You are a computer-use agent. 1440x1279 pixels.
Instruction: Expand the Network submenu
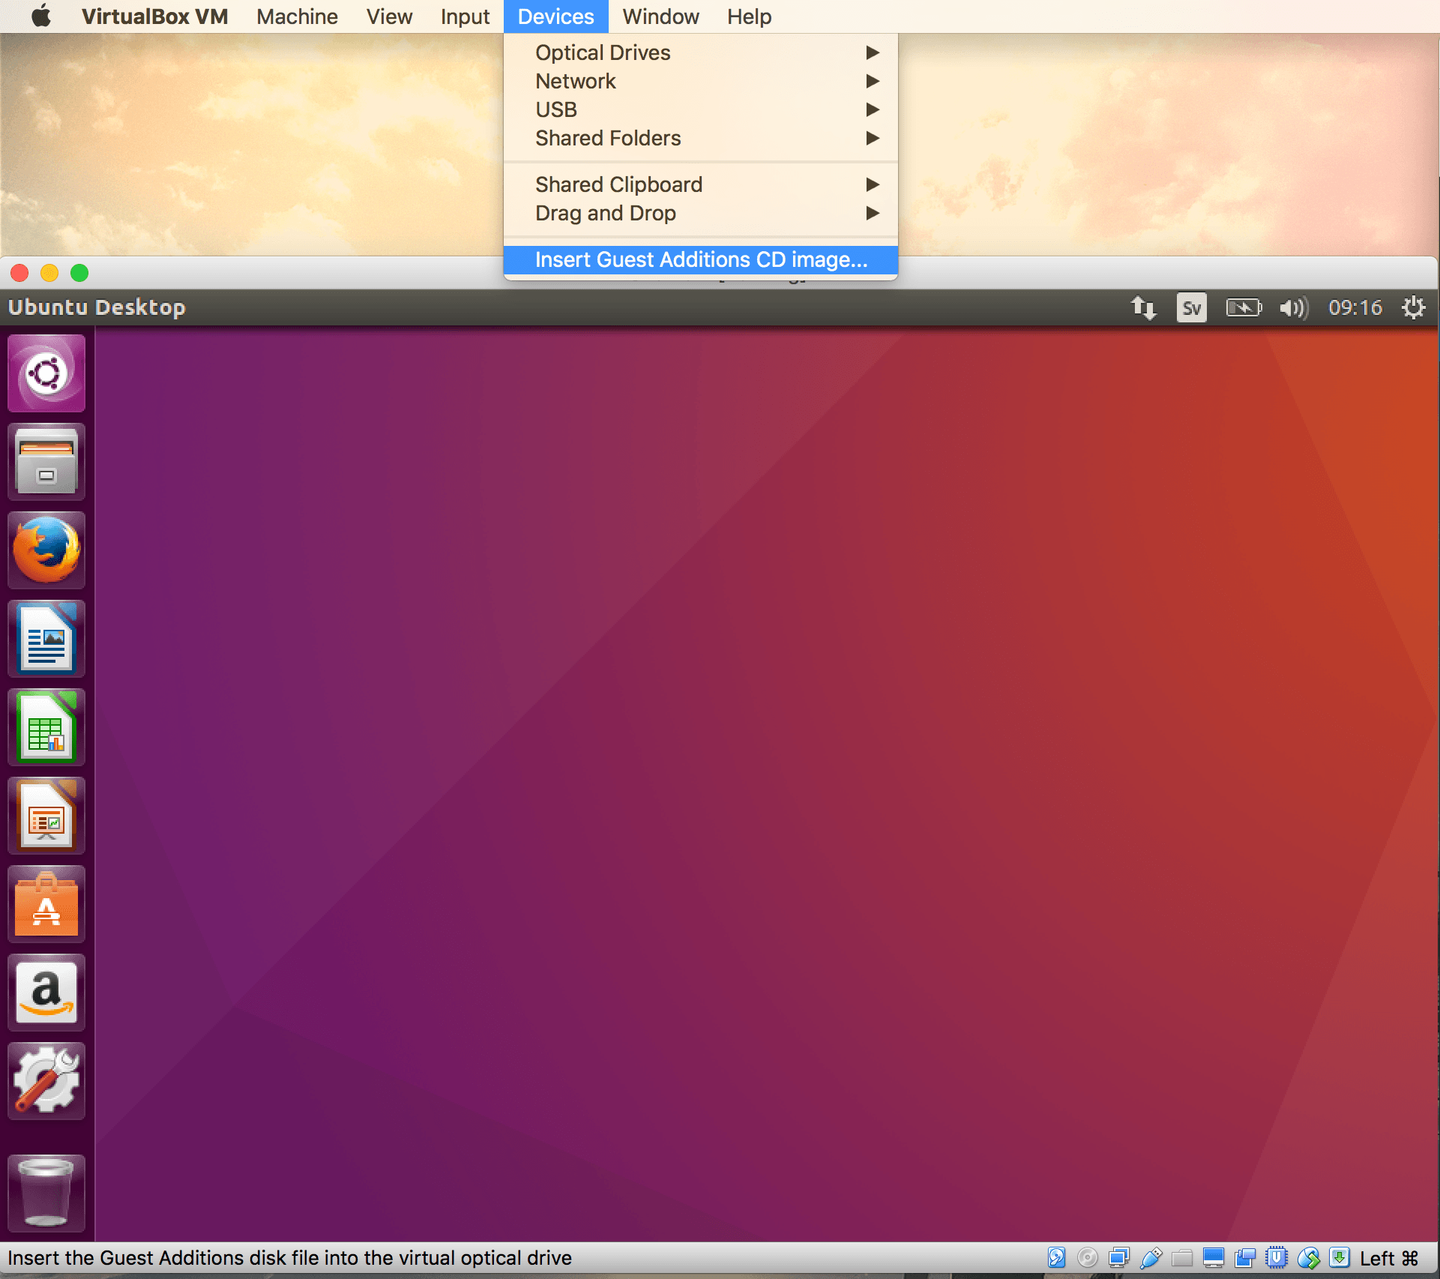click(x=701, y=81)
